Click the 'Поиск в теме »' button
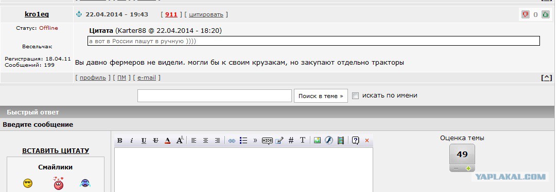Viewport: 559px width, 192px height. click(x=321, y=96)
